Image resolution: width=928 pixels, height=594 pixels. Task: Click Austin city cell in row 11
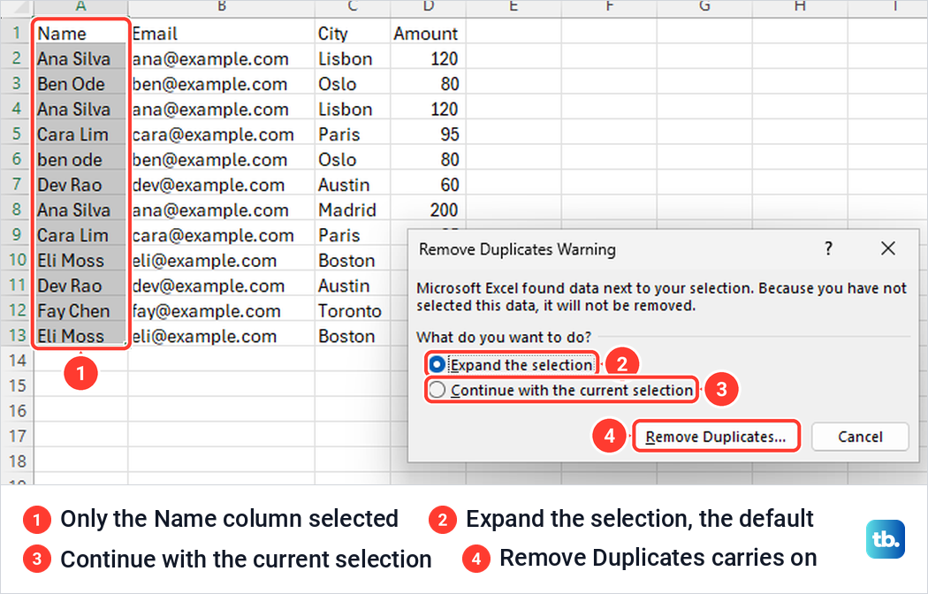(353, 286)
